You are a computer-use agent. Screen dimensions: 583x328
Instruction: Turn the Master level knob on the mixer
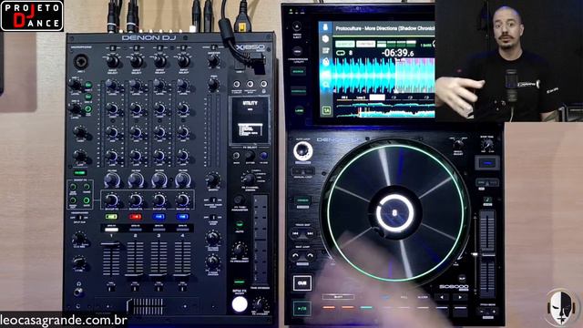tap(213, 61)
